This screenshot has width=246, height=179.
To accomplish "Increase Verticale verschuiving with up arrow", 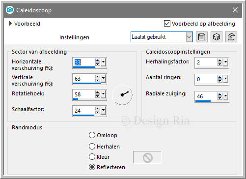I will [x=98, y=77].
